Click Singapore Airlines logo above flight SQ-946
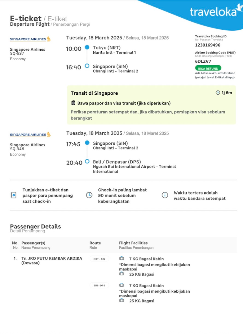The width and height of the screenshot is (243, 334). 30,135
